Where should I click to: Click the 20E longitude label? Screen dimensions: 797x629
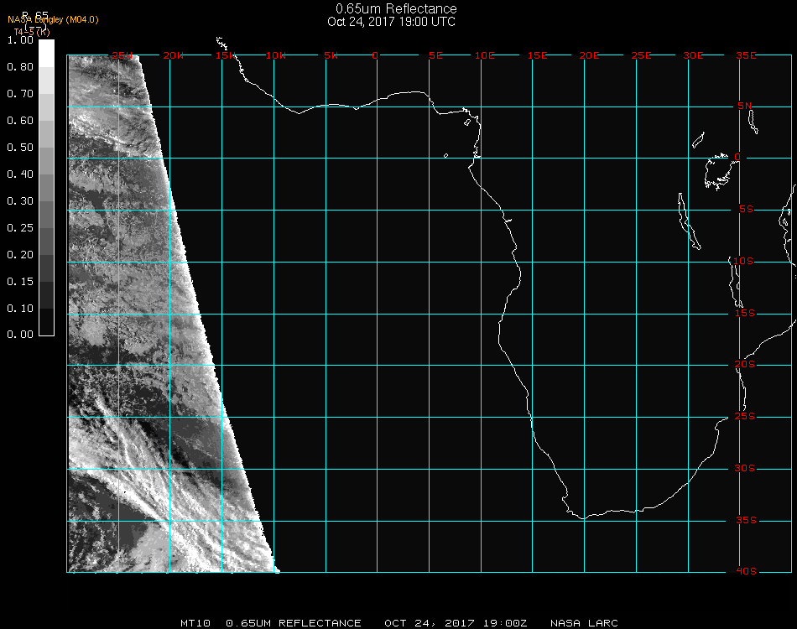(590, 55)
